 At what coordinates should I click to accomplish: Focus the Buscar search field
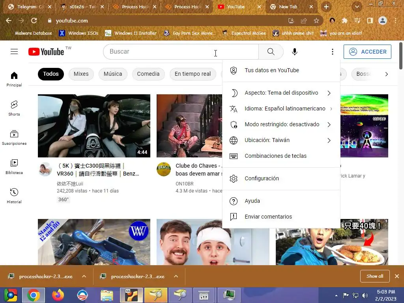[x=181, y=52]
